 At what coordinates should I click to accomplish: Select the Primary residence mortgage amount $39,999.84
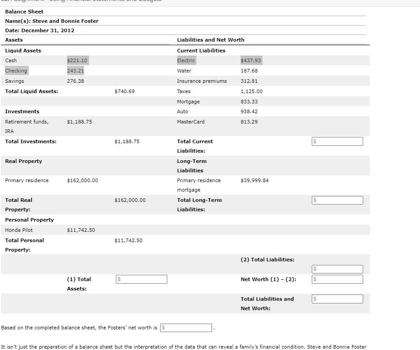coord(255,180)
